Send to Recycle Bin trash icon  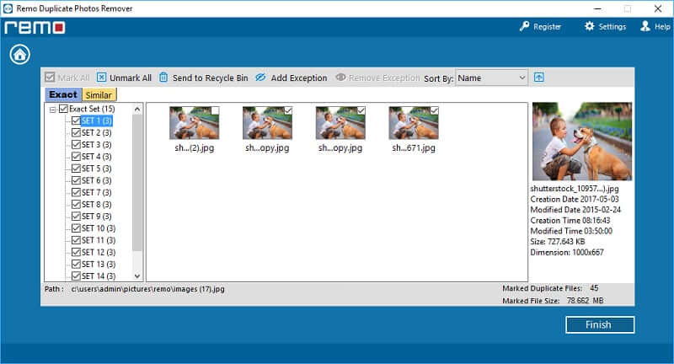(x=164, y=78)
